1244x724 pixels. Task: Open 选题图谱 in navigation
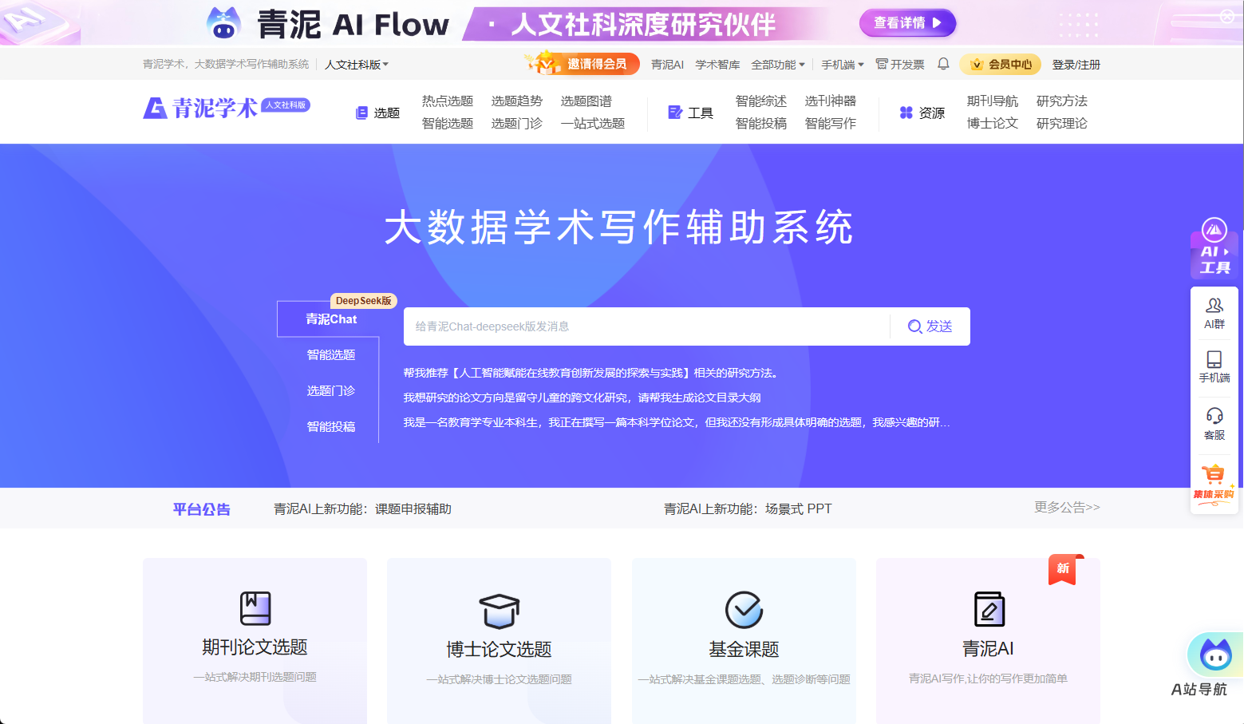[586, 101]
